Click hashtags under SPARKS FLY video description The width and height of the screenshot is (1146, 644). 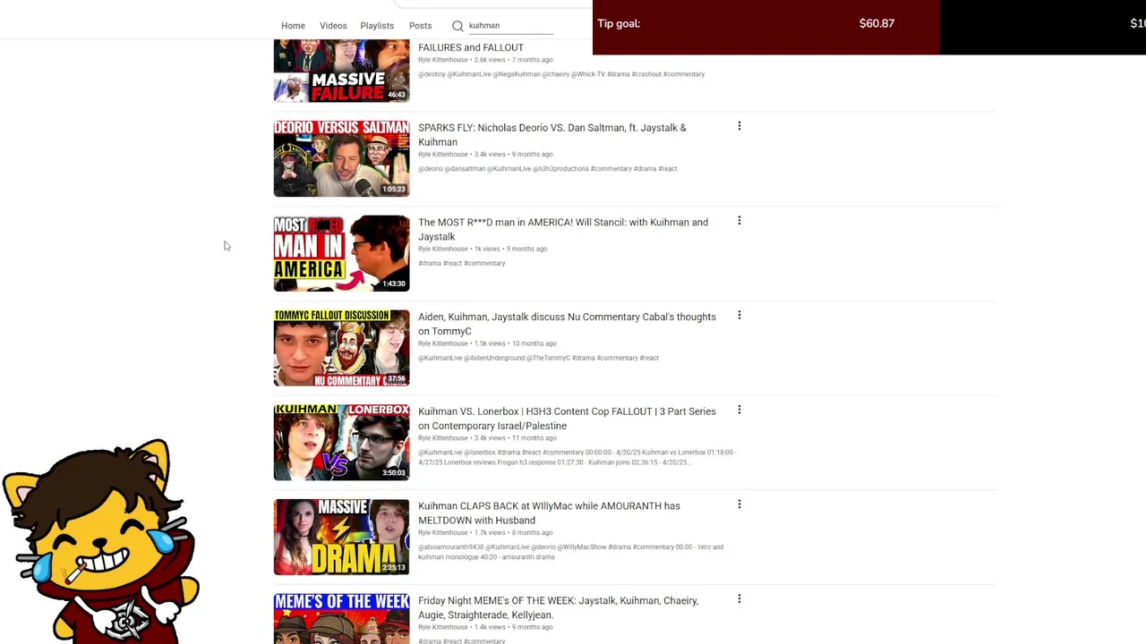547,169
